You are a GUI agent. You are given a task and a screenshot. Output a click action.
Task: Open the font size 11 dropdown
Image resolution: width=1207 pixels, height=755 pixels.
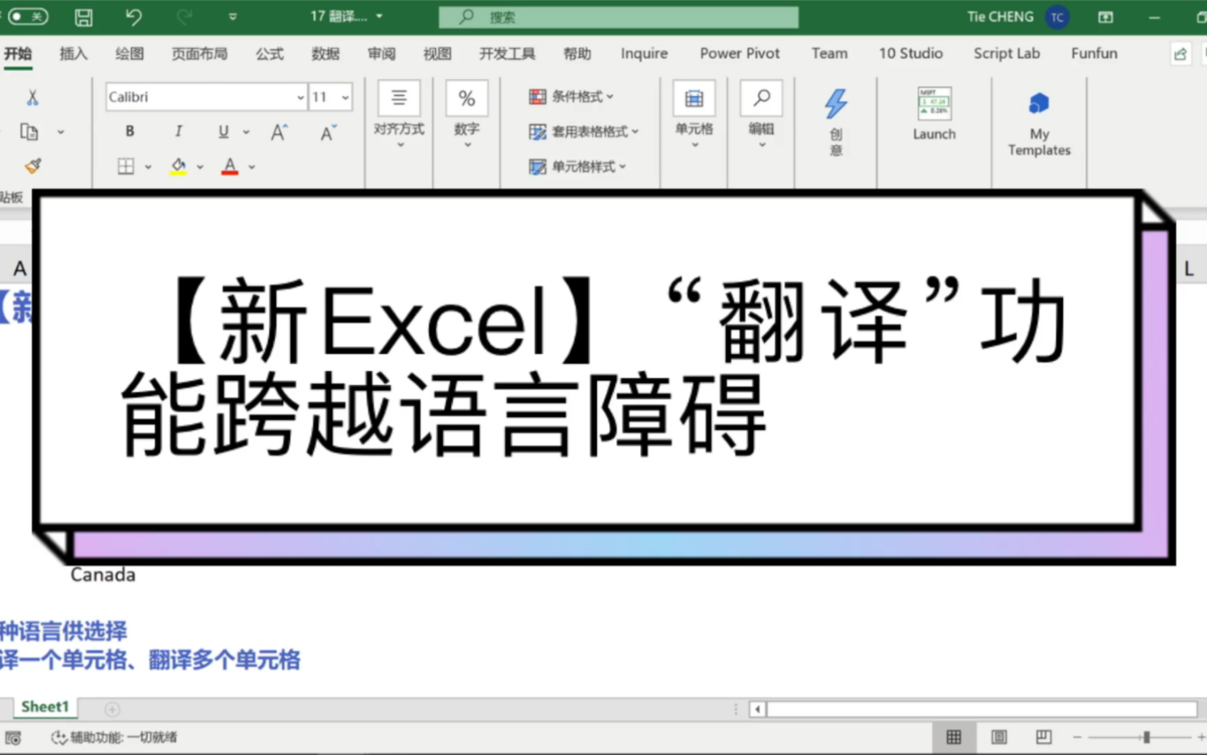[345, 97]
